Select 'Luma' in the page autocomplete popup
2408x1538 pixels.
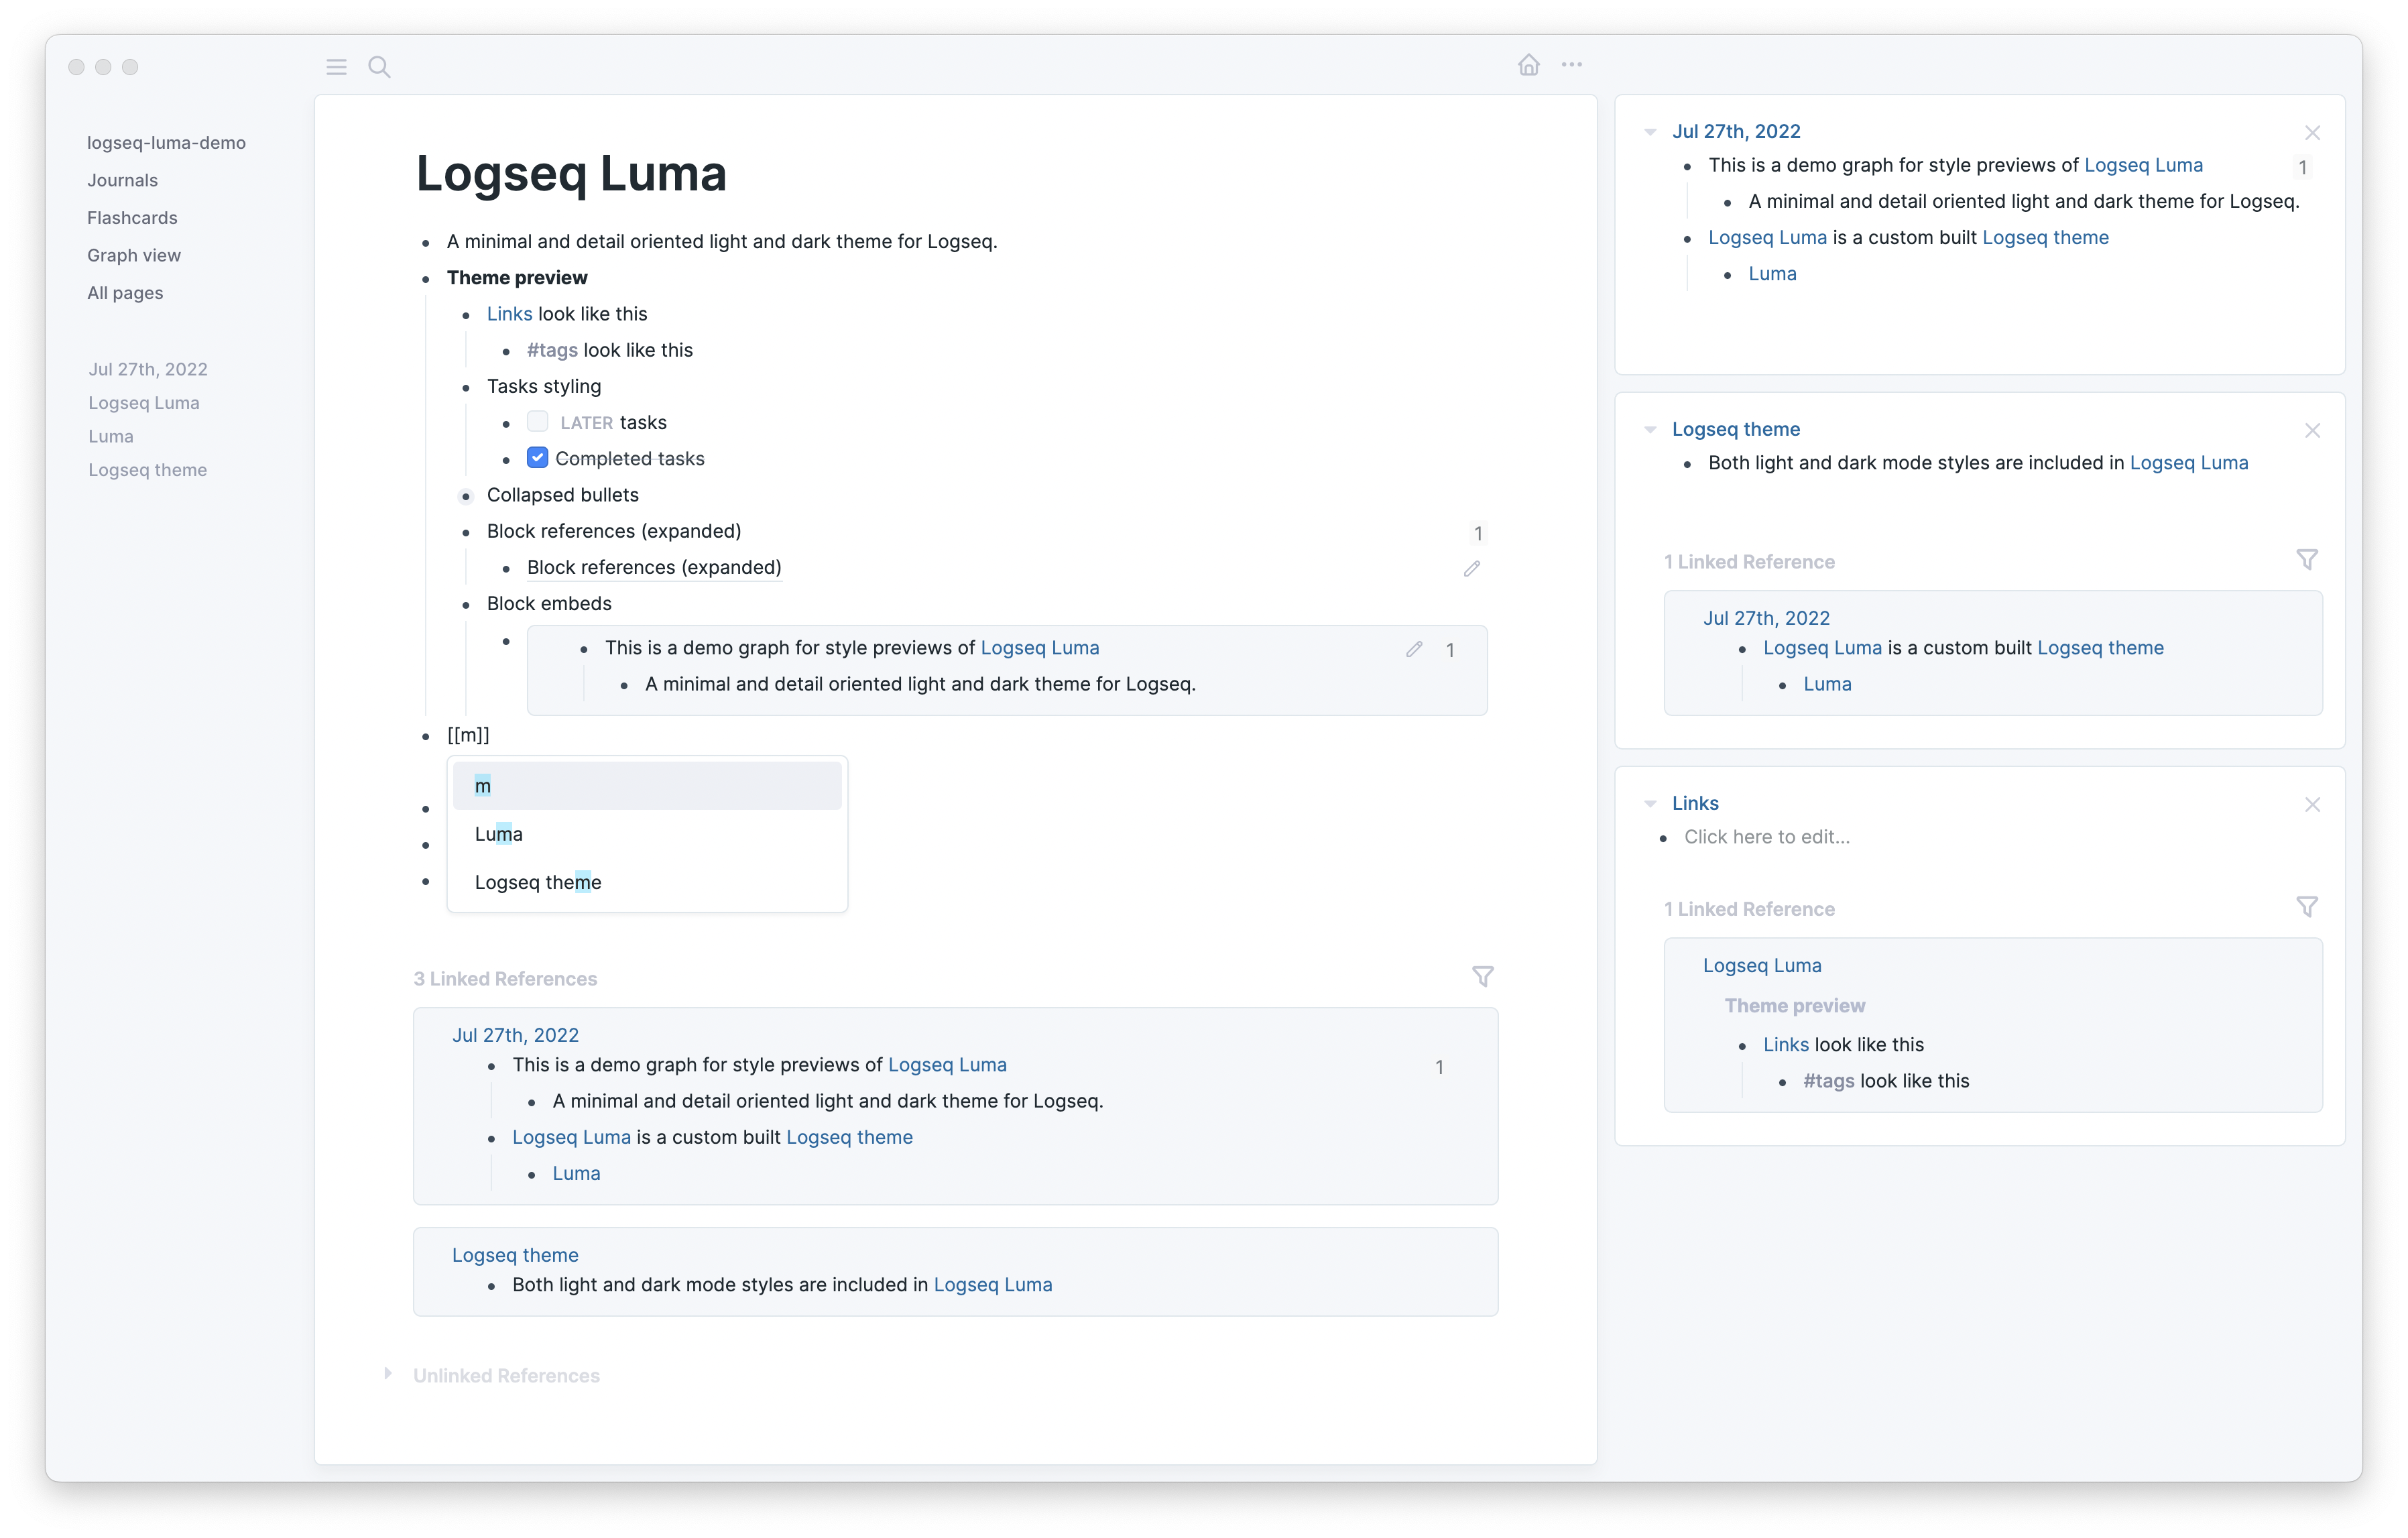(647, 834)
